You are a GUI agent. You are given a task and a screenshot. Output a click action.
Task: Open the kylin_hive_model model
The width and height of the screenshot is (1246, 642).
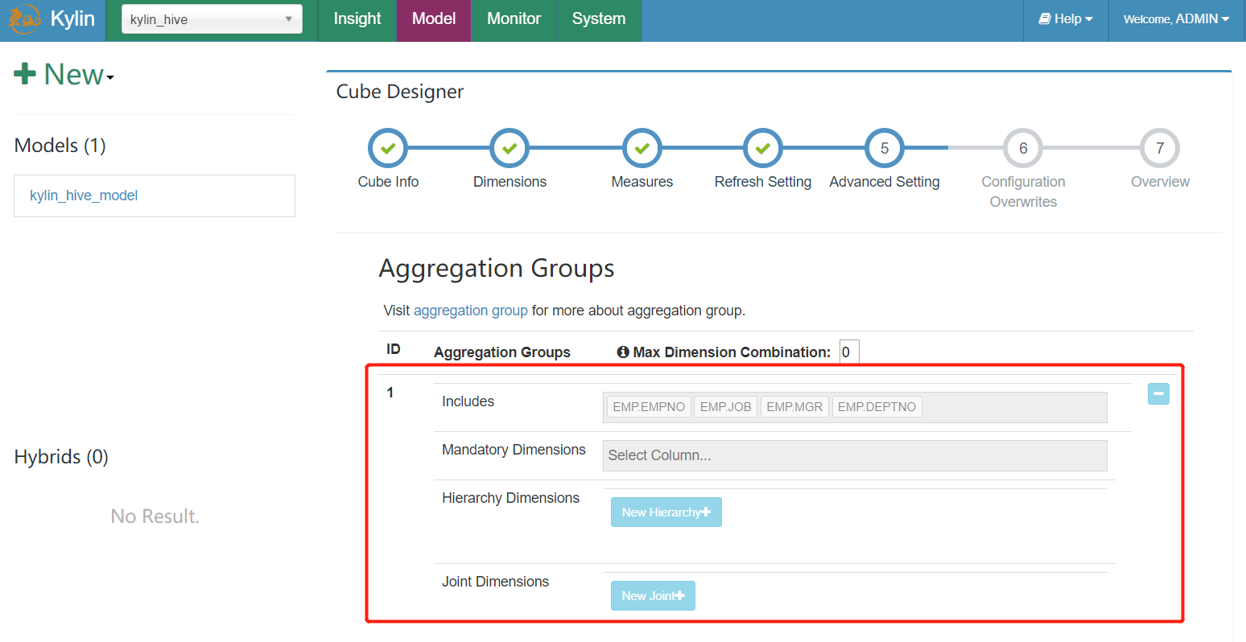point(84,195)
